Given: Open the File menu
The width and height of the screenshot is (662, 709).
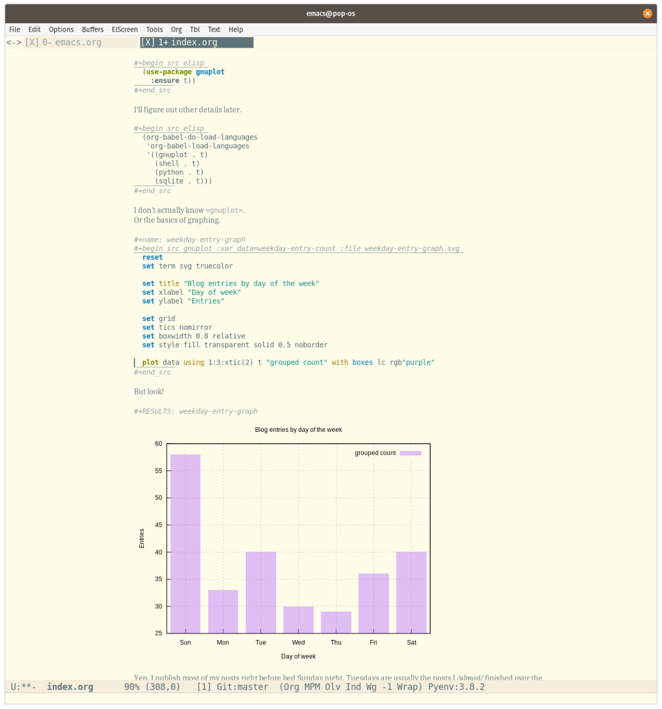Looking at the screenshot, I should [14, 29].
